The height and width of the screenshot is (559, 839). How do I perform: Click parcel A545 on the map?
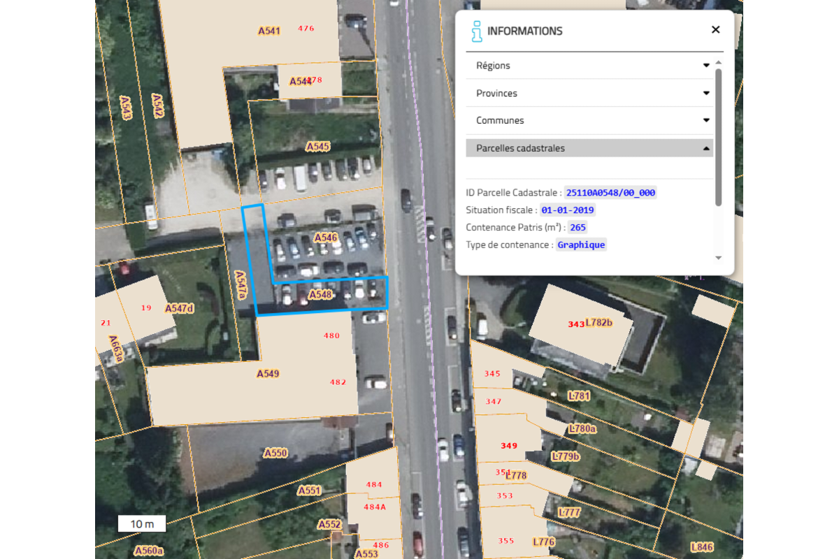pos(317,147)
